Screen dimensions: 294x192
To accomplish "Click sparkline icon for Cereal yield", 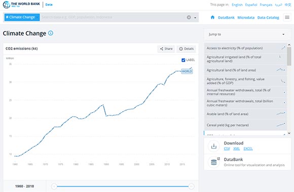I will pyautogui.click(x=281, y=124).
